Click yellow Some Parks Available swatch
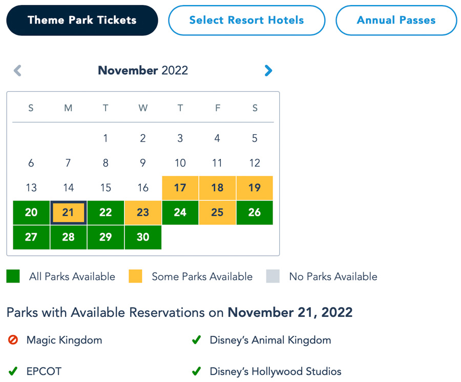Viewport: 461px width, 382px height. point(135,276)
